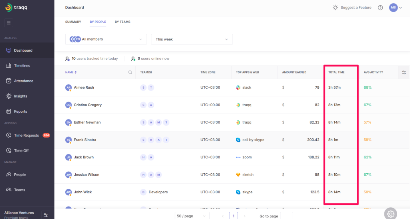The height and width of the screenshot is (219, 410).
Task: Switch to the By Teams tab
Action: [122, 22]
